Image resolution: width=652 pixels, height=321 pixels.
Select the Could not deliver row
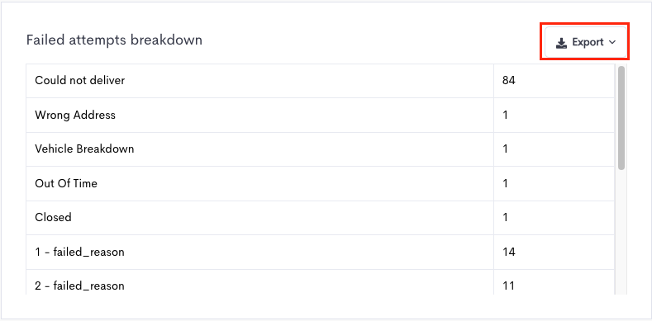coord(320,81)
